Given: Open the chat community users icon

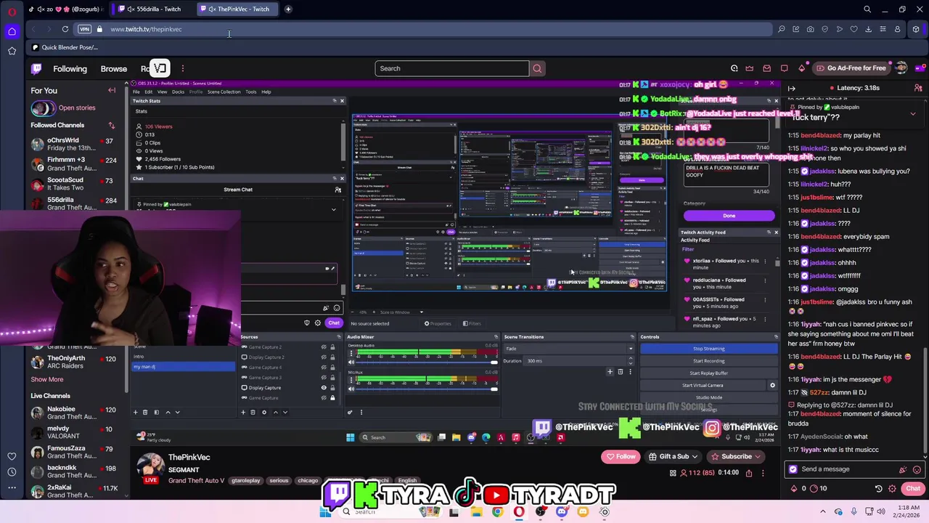Looking at the screenshot, I should (918, 88).
